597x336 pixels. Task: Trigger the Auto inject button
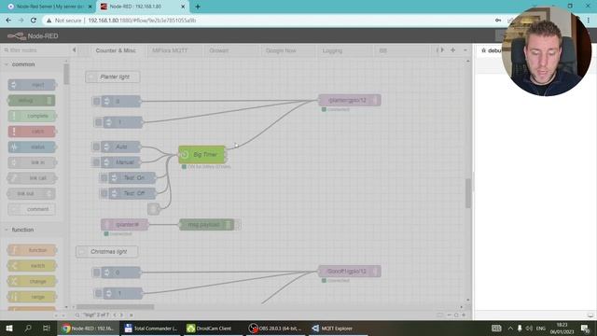96,147
